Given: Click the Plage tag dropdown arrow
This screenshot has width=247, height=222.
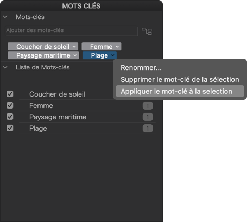Looking at the screenshot, I should [113, 55].
